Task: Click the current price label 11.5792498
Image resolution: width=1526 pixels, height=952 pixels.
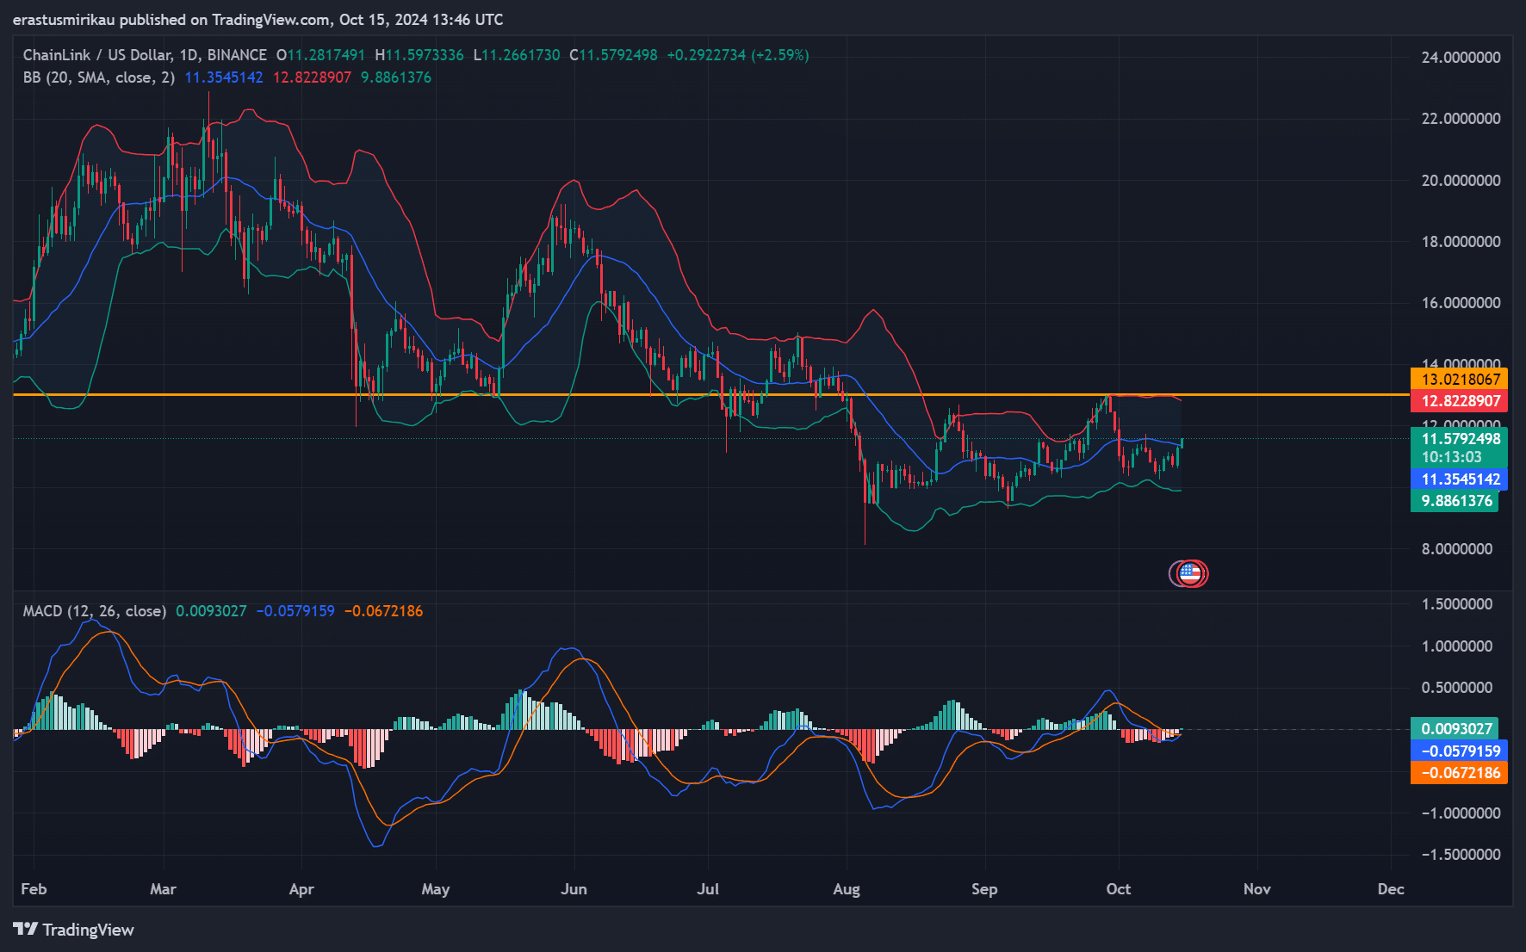Action: [1459, 439]
